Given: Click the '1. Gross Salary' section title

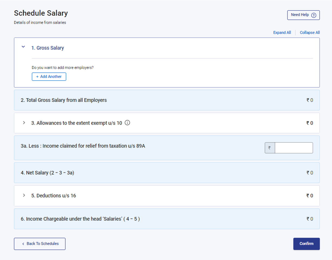Looking at the screenshot, I should pos(48,48).
